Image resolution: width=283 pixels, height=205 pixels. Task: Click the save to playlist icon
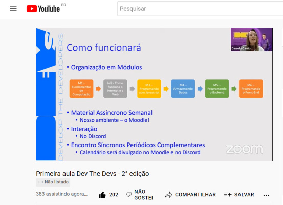pyautogui.click(x=228, y=195)
